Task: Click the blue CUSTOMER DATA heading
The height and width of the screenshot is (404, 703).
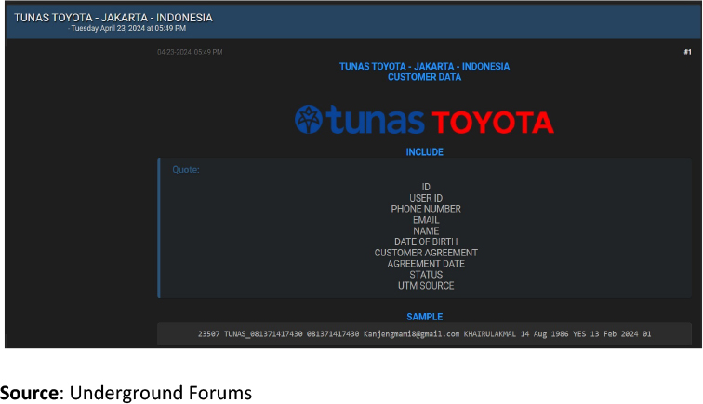Action: pyautogui.click(x=424, y=77)
